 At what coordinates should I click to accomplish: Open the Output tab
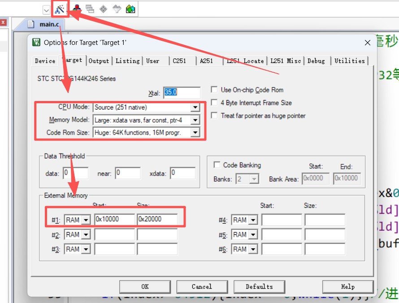tap(99, 61)
